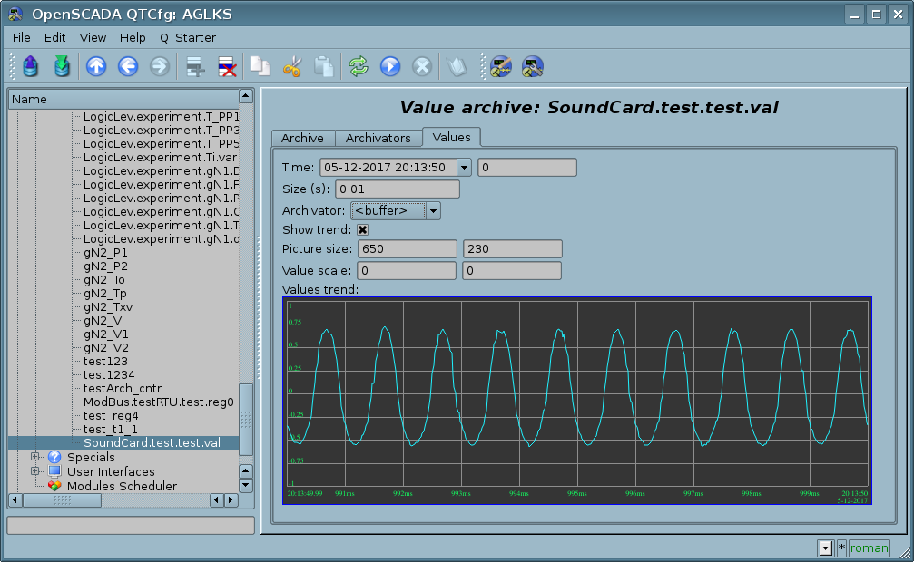
Task: Click the Save to DB toolbar icon
Action: point(61,66)
